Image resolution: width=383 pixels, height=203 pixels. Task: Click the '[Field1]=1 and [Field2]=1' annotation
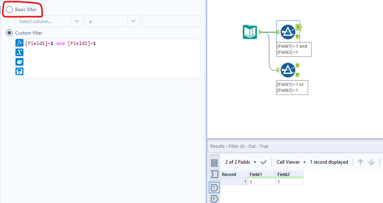tap(293, 49)
